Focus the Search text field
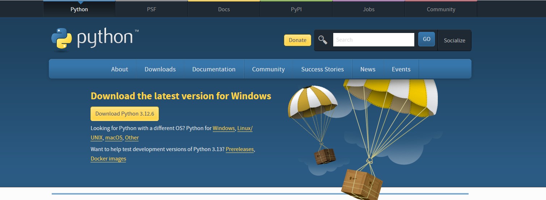The width and height of the screenshot is (546, 200). point(373,40)
